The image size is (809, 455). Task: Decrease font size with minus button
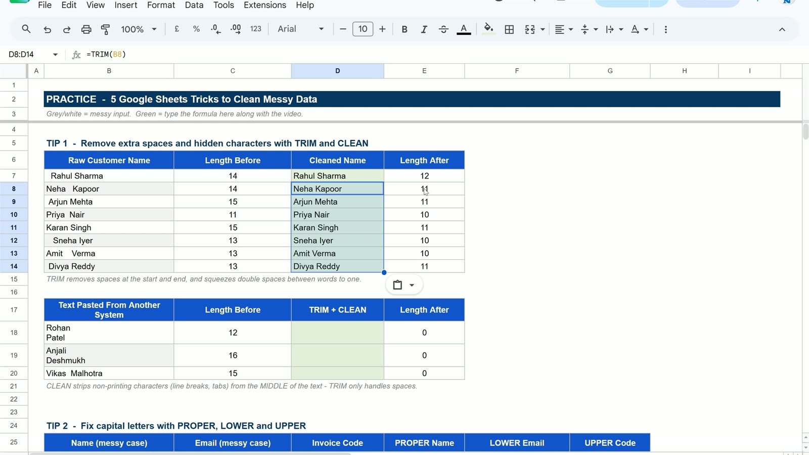343,29
